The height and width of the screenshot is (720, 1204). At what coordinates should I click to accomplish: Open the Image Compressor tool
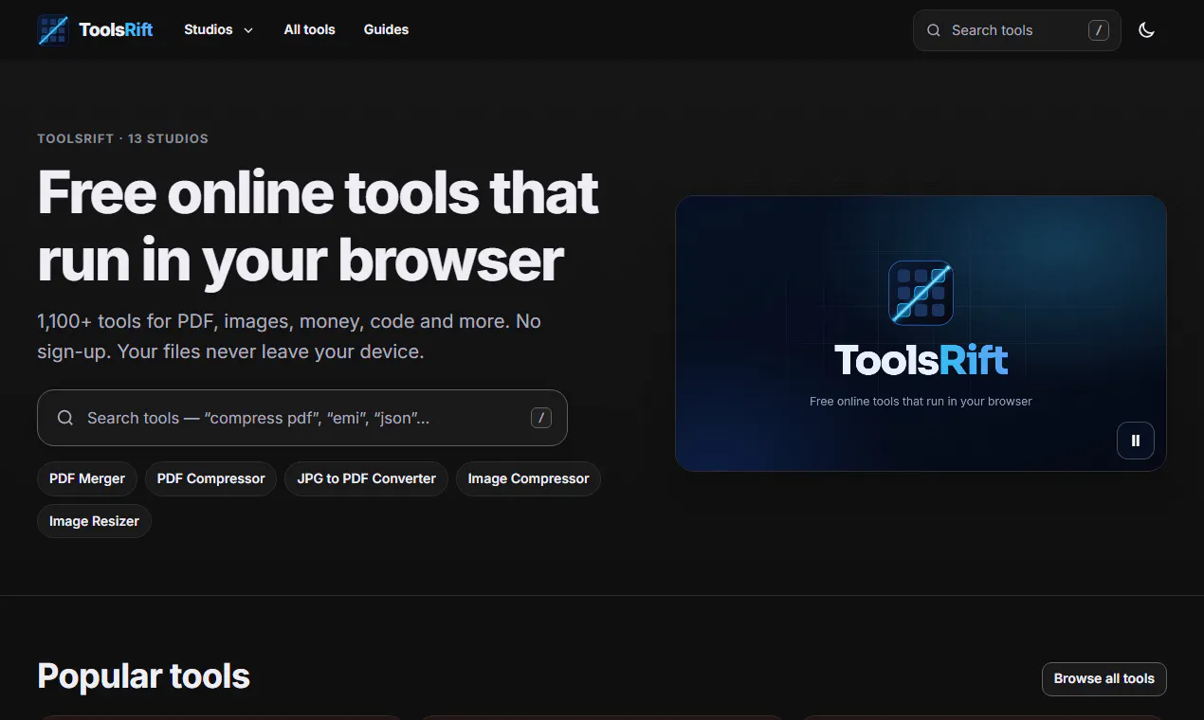pyautogui.click(x=528, y=478)
